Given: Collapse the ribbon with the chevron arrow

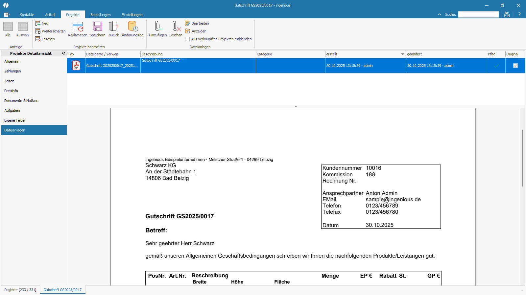Looking at the screenshot, I should coord(440,14).
